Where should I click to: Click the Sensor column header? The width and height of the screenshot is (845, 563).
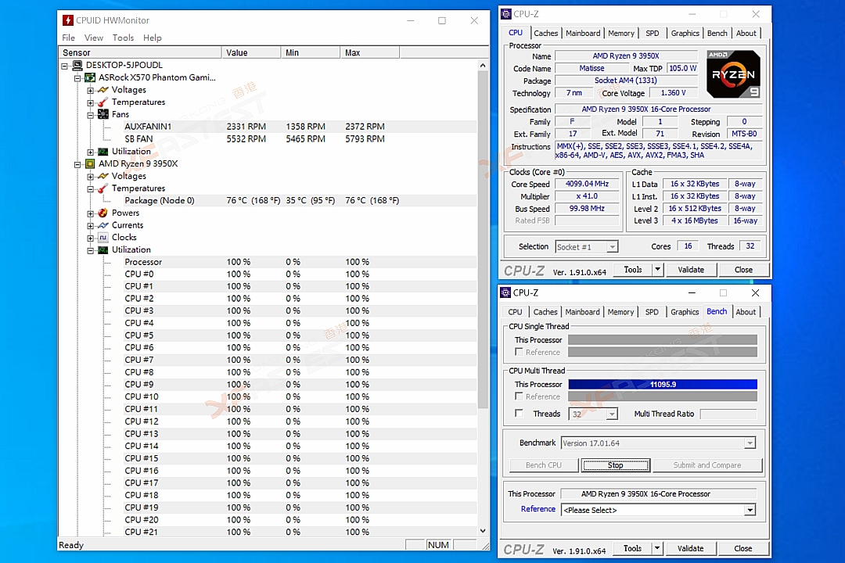[140, 52]
